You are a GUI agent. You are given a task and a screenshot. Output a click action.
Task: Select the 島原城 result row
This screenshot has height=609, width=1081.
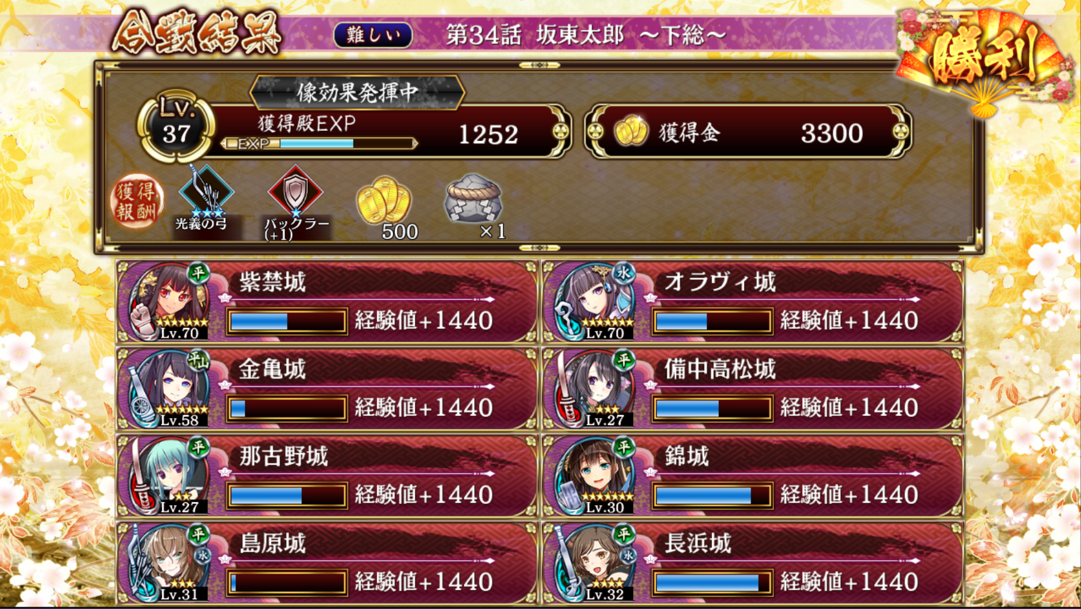(x=327, y=563)
